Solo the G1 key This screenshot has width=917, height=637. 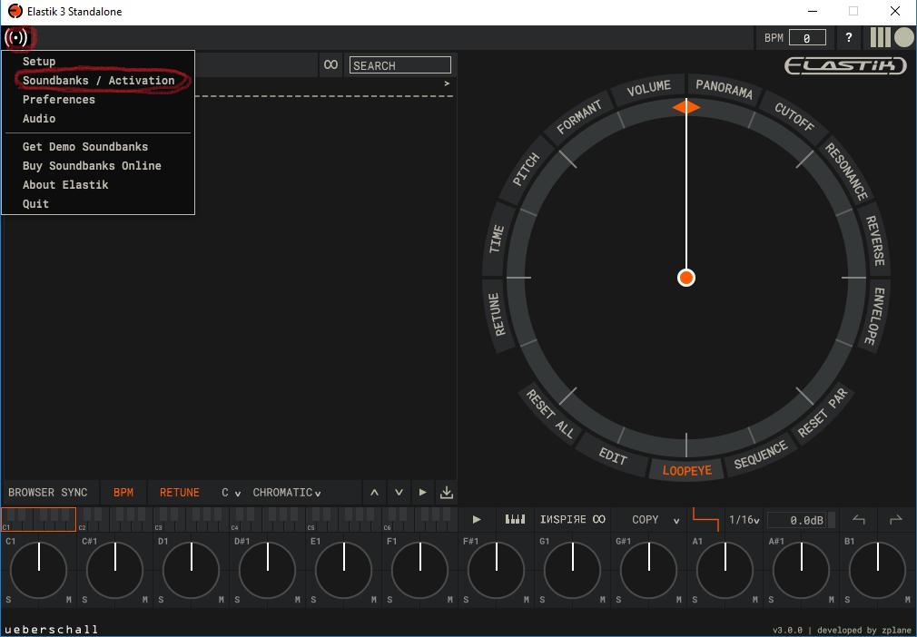(543, 600)
